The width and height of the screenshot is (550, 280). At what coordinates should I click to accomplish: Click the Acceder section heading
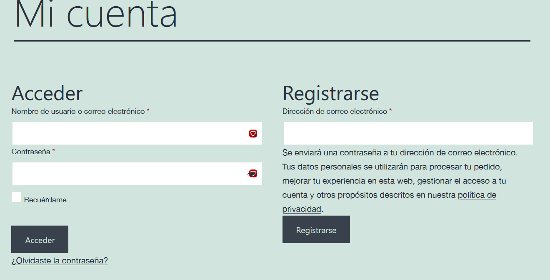(x=47, y=93)
